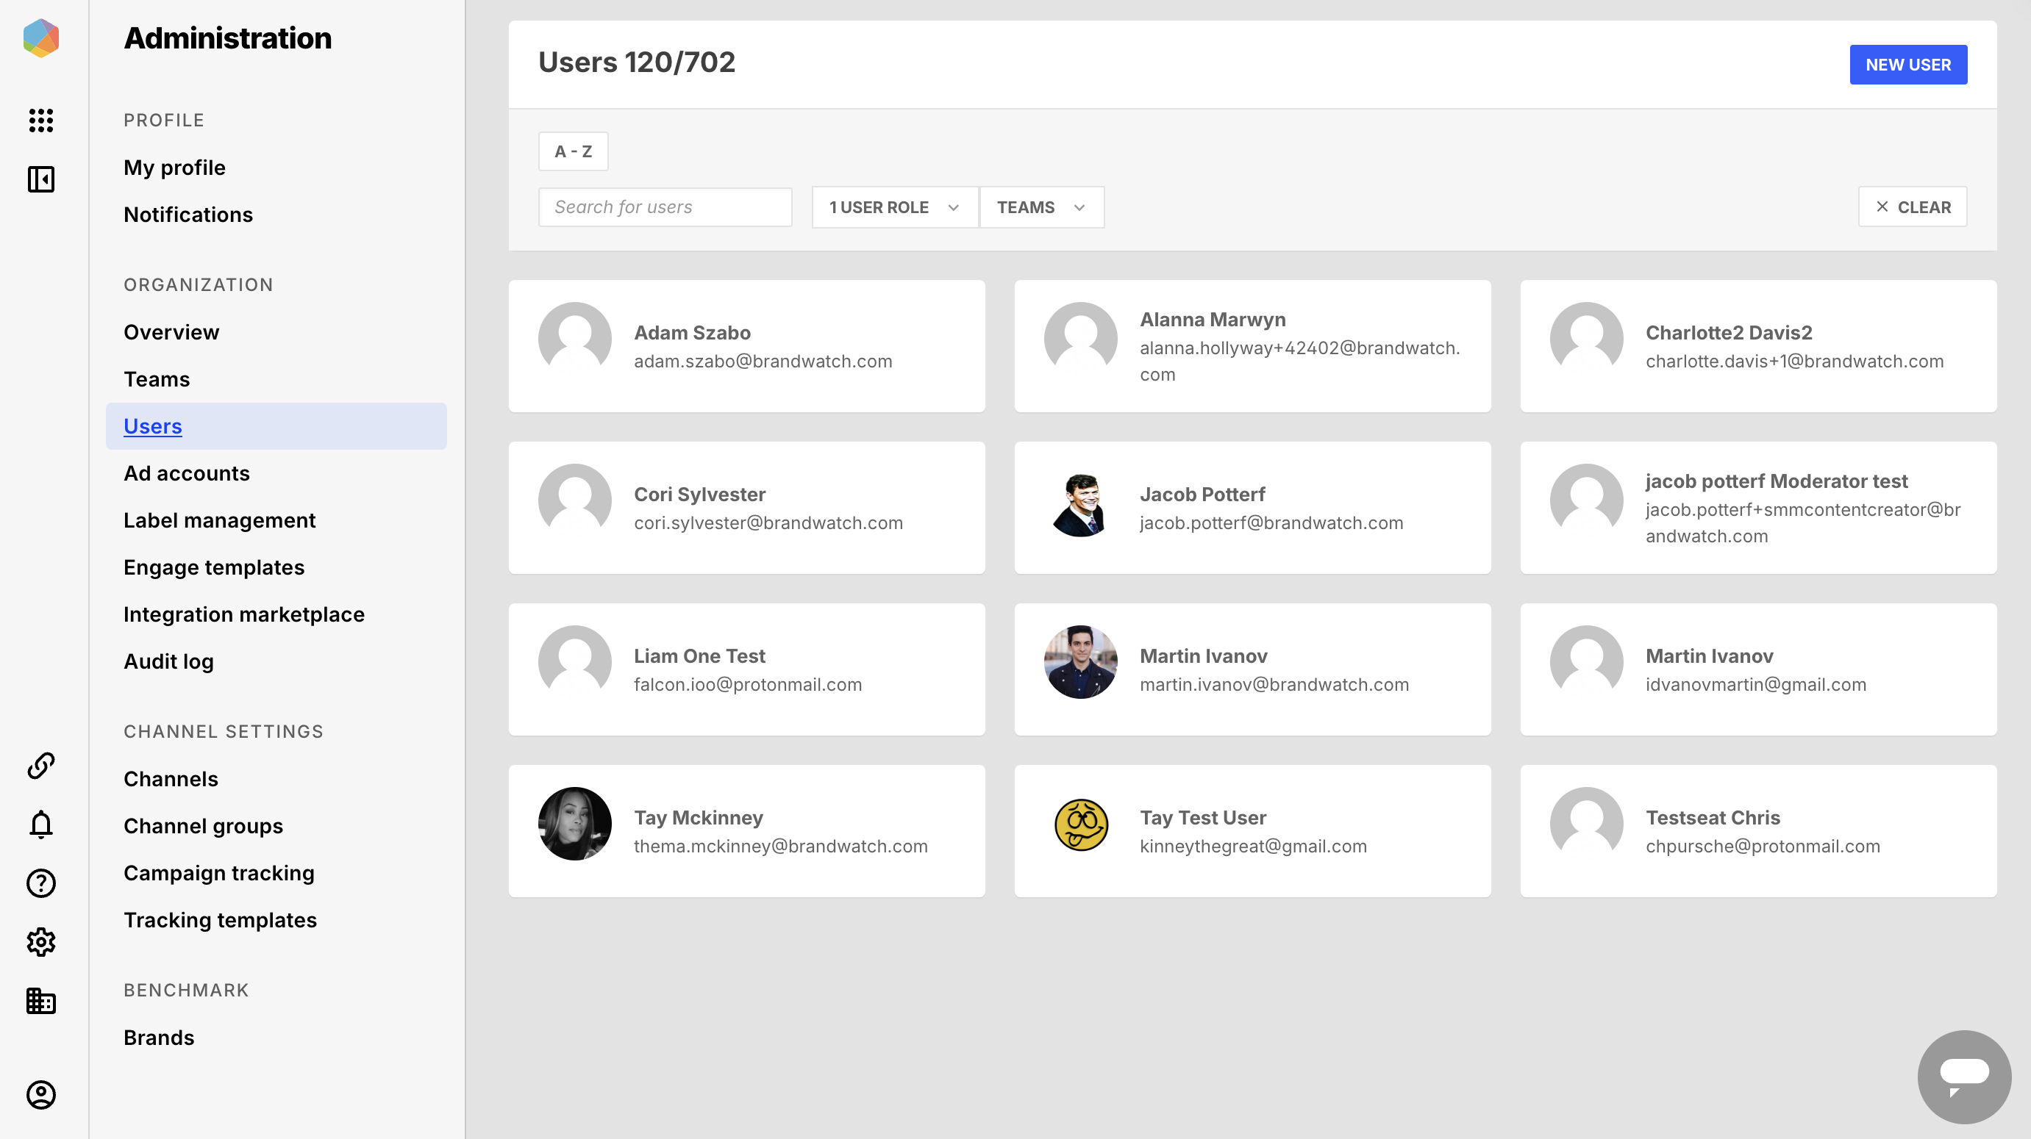Open the apps grid menu icon

pyautogui.click(x=41, y=120)
